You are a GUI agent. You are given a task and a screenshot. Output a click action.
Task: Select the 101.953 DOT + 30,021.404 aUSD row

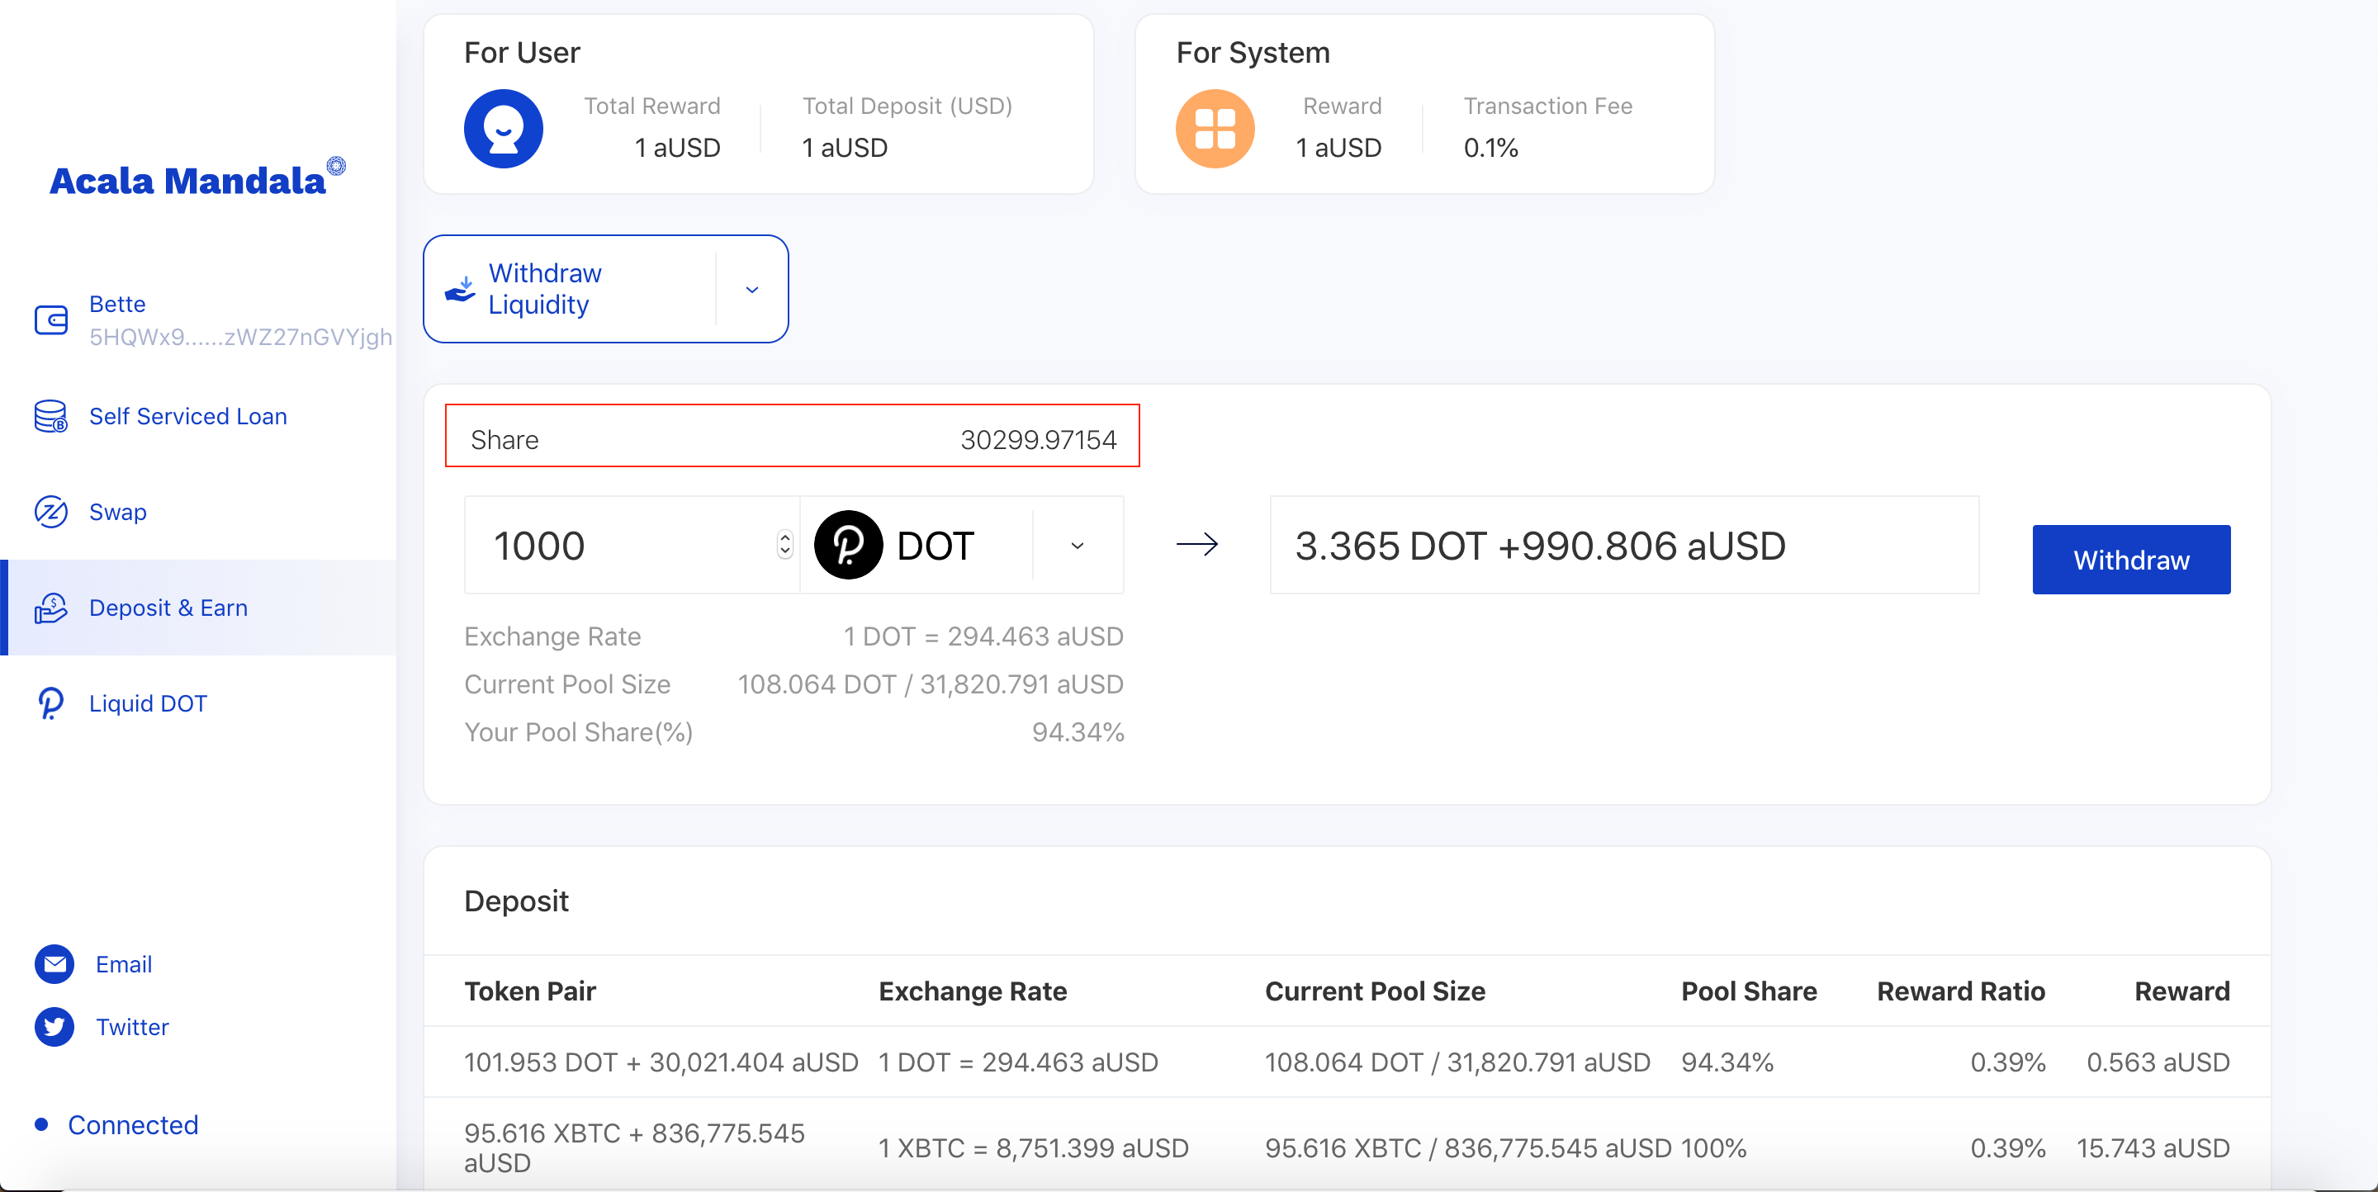(1347, 1062)
